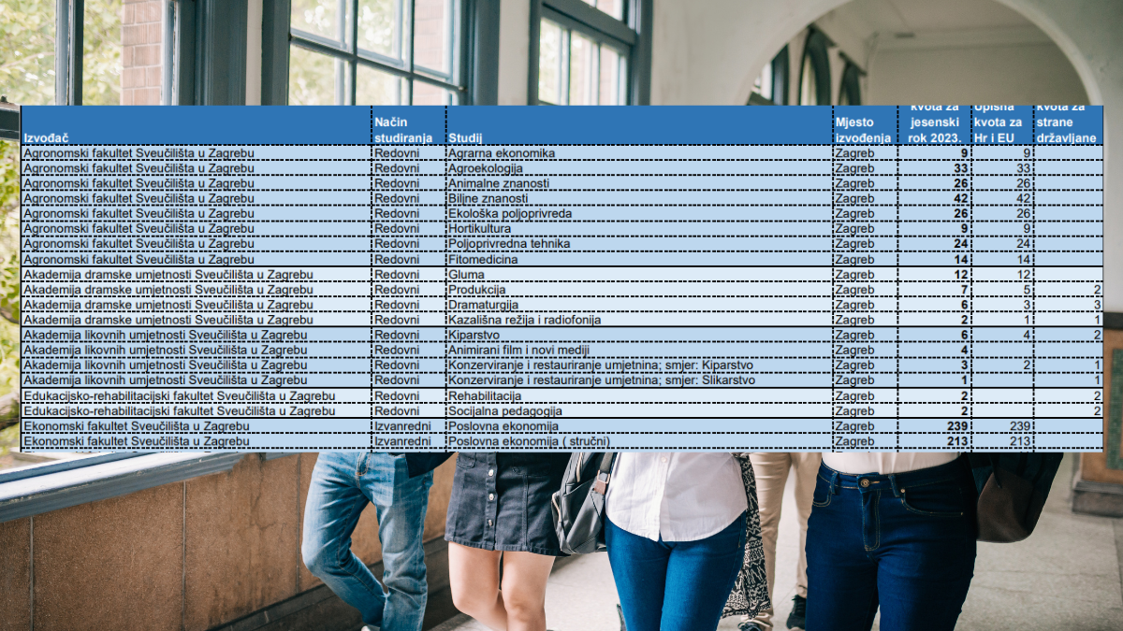Click Izvanredni in the 239-quota row
This screenshot has width=1123, height=631.
[409, 425]
